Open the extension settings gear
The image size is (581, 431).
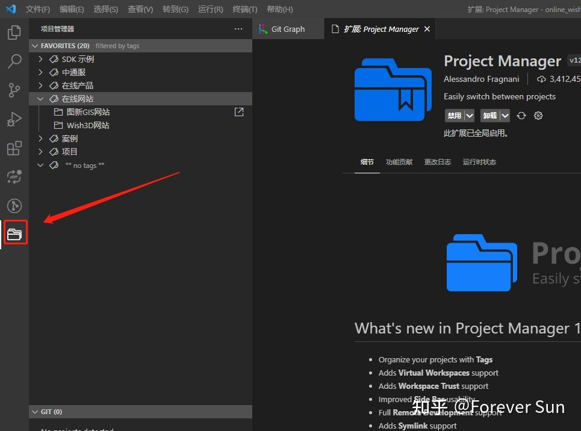click(x=538, y=116)
